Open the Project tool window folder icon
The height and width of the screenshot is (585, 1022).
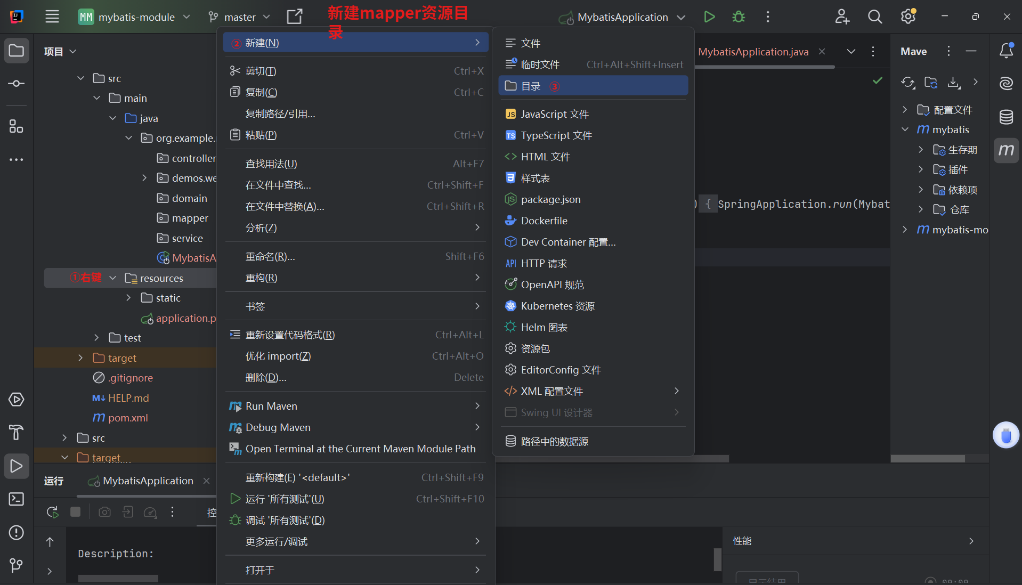click(x=17, y=51)
